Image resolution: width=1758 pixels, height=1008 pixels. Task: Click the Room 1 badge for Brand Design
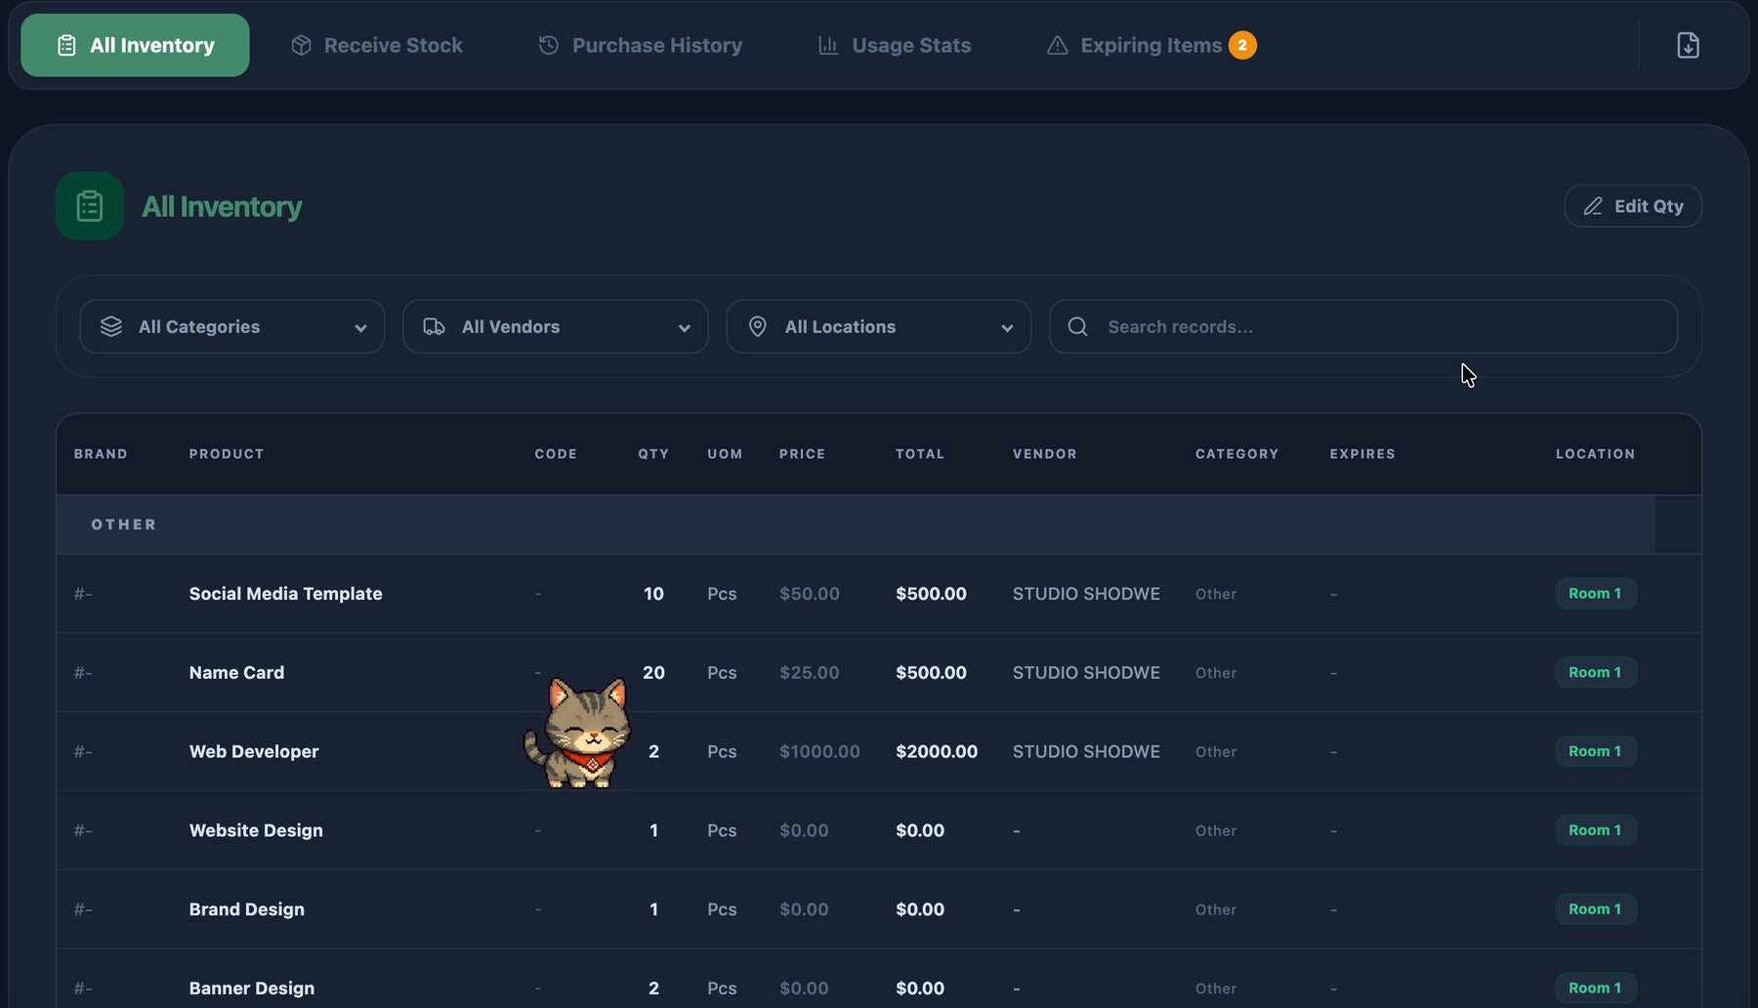1595,909
